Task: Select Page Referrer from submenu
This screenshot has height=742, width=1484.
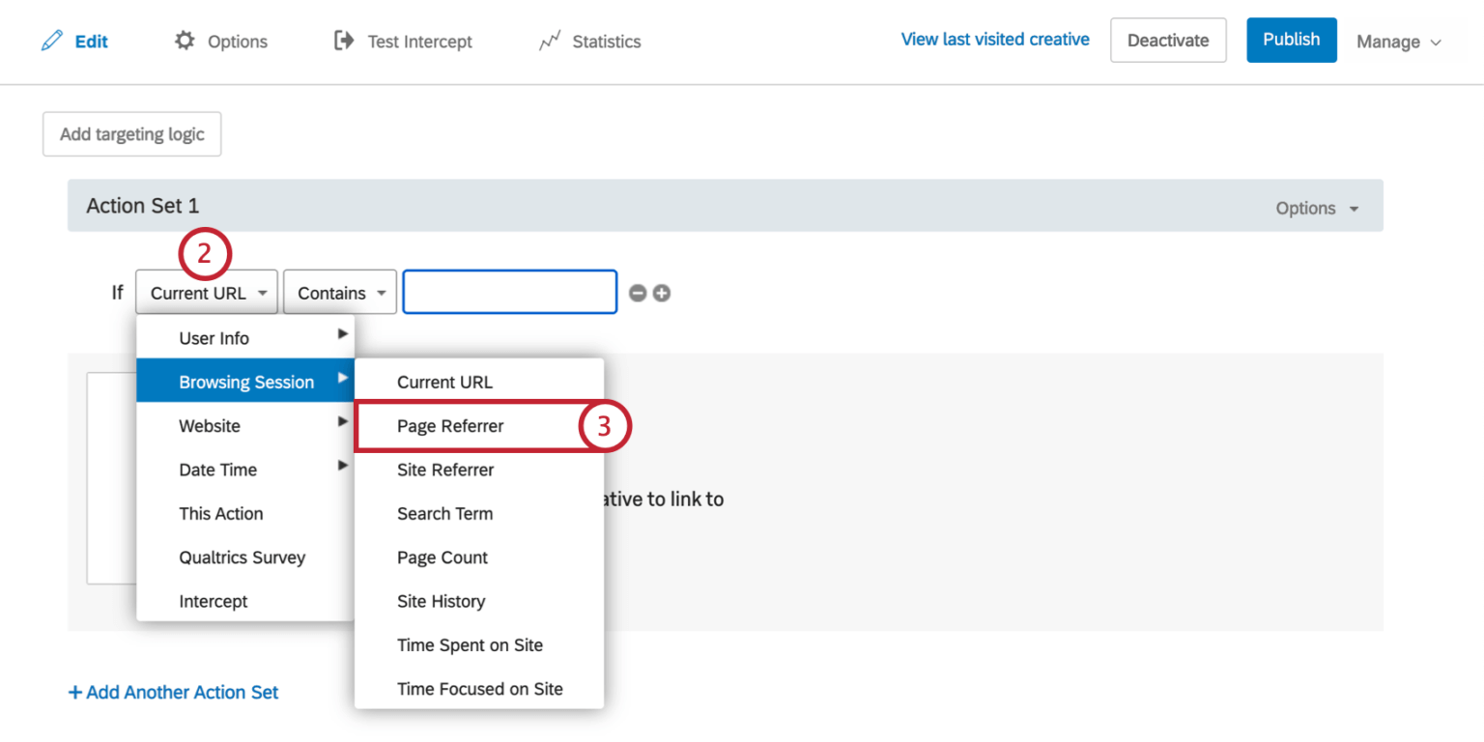Action: click(450, 426)
